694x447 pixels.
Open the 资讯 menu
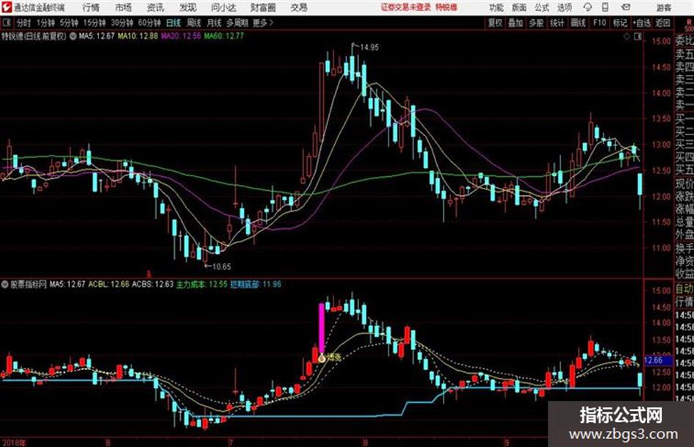tap(156, 7)
